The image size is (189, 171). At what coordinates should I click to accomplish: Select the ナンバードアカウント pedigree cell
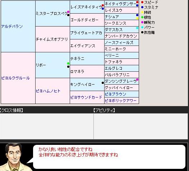pos(121,36)
